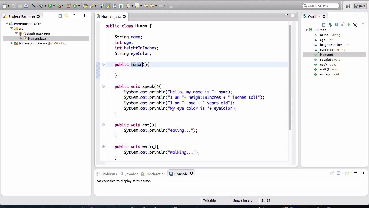The image size is (369, 208).
Task: Click the New file wizard icon
Action: [x=5, y=6]
